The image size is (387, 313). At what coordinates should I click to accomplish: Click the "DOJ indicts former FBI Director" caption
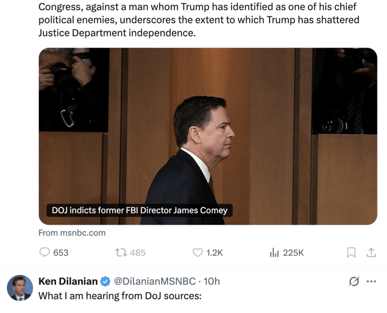pos(140,210)
